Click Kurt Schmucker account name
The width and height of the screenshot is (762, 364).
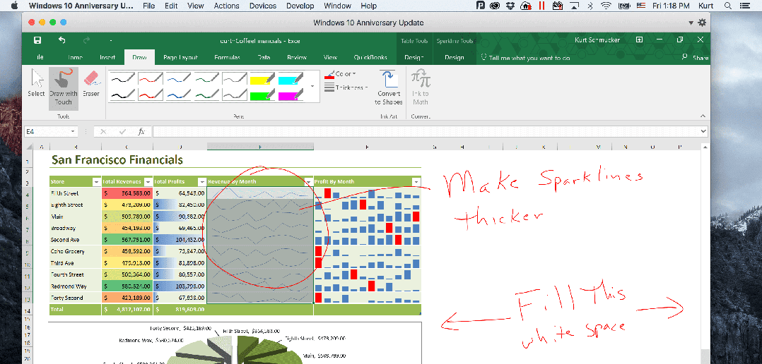(x=597, y=40)
